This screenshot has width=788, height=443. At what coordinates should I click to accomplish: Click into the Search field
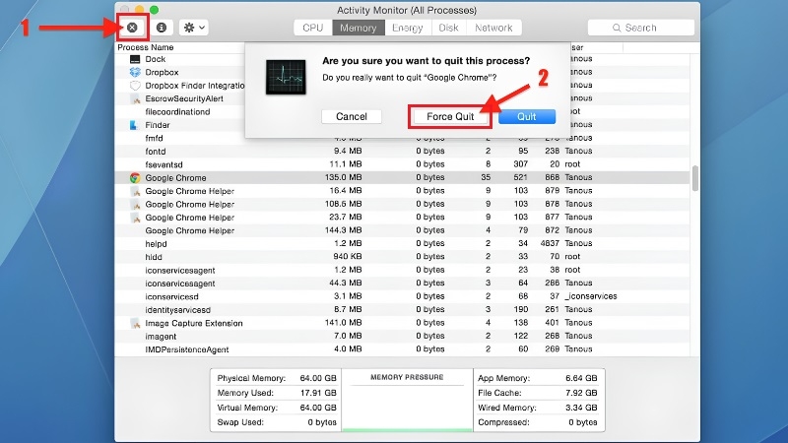click(x=641, y=28)
